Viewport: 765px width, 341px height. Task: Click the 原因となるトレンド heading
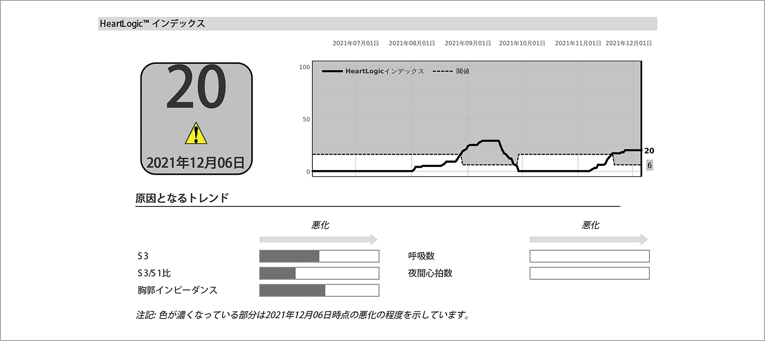click(182, 198)
